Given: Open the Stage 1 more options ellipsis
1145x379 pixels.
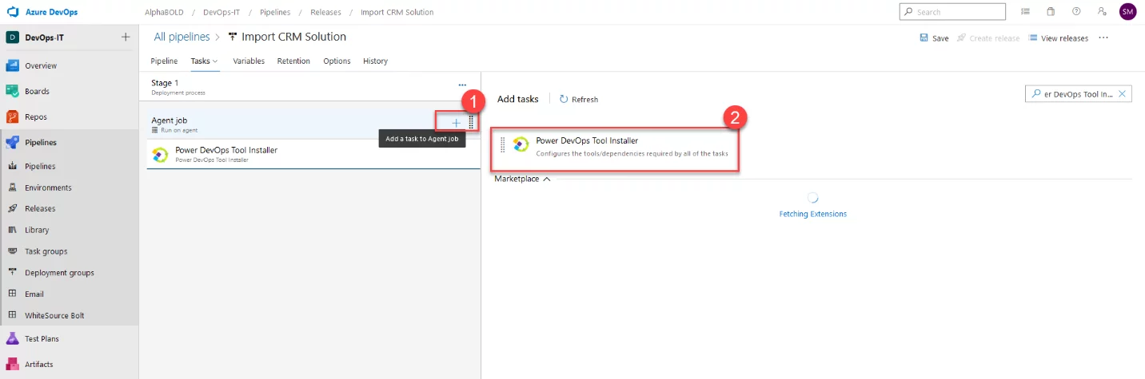Looking at the screenshot, I should click(462, 85).
